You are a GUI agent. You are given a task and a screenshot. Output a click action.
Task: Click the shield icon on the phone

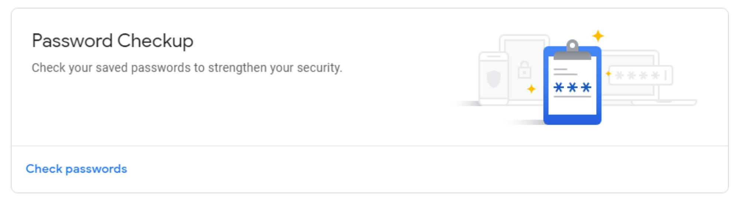[494, 79]
